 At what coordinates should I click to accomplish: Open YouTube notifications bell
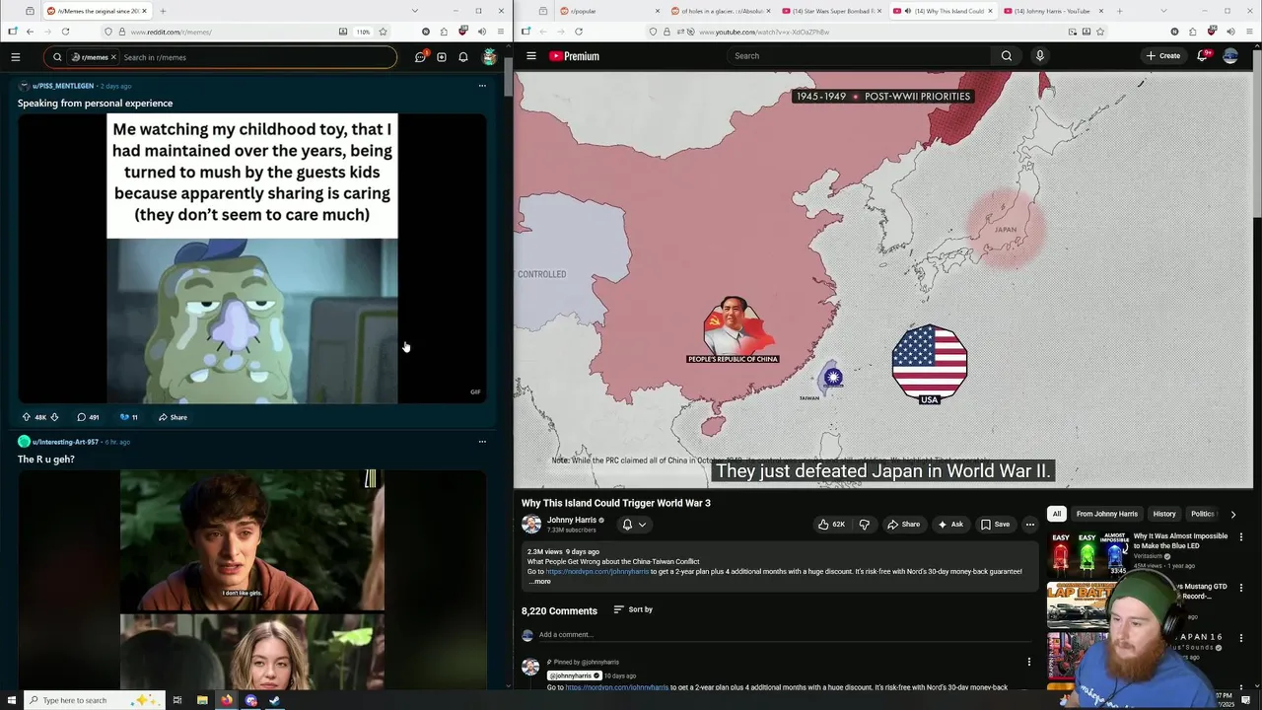1202,56
